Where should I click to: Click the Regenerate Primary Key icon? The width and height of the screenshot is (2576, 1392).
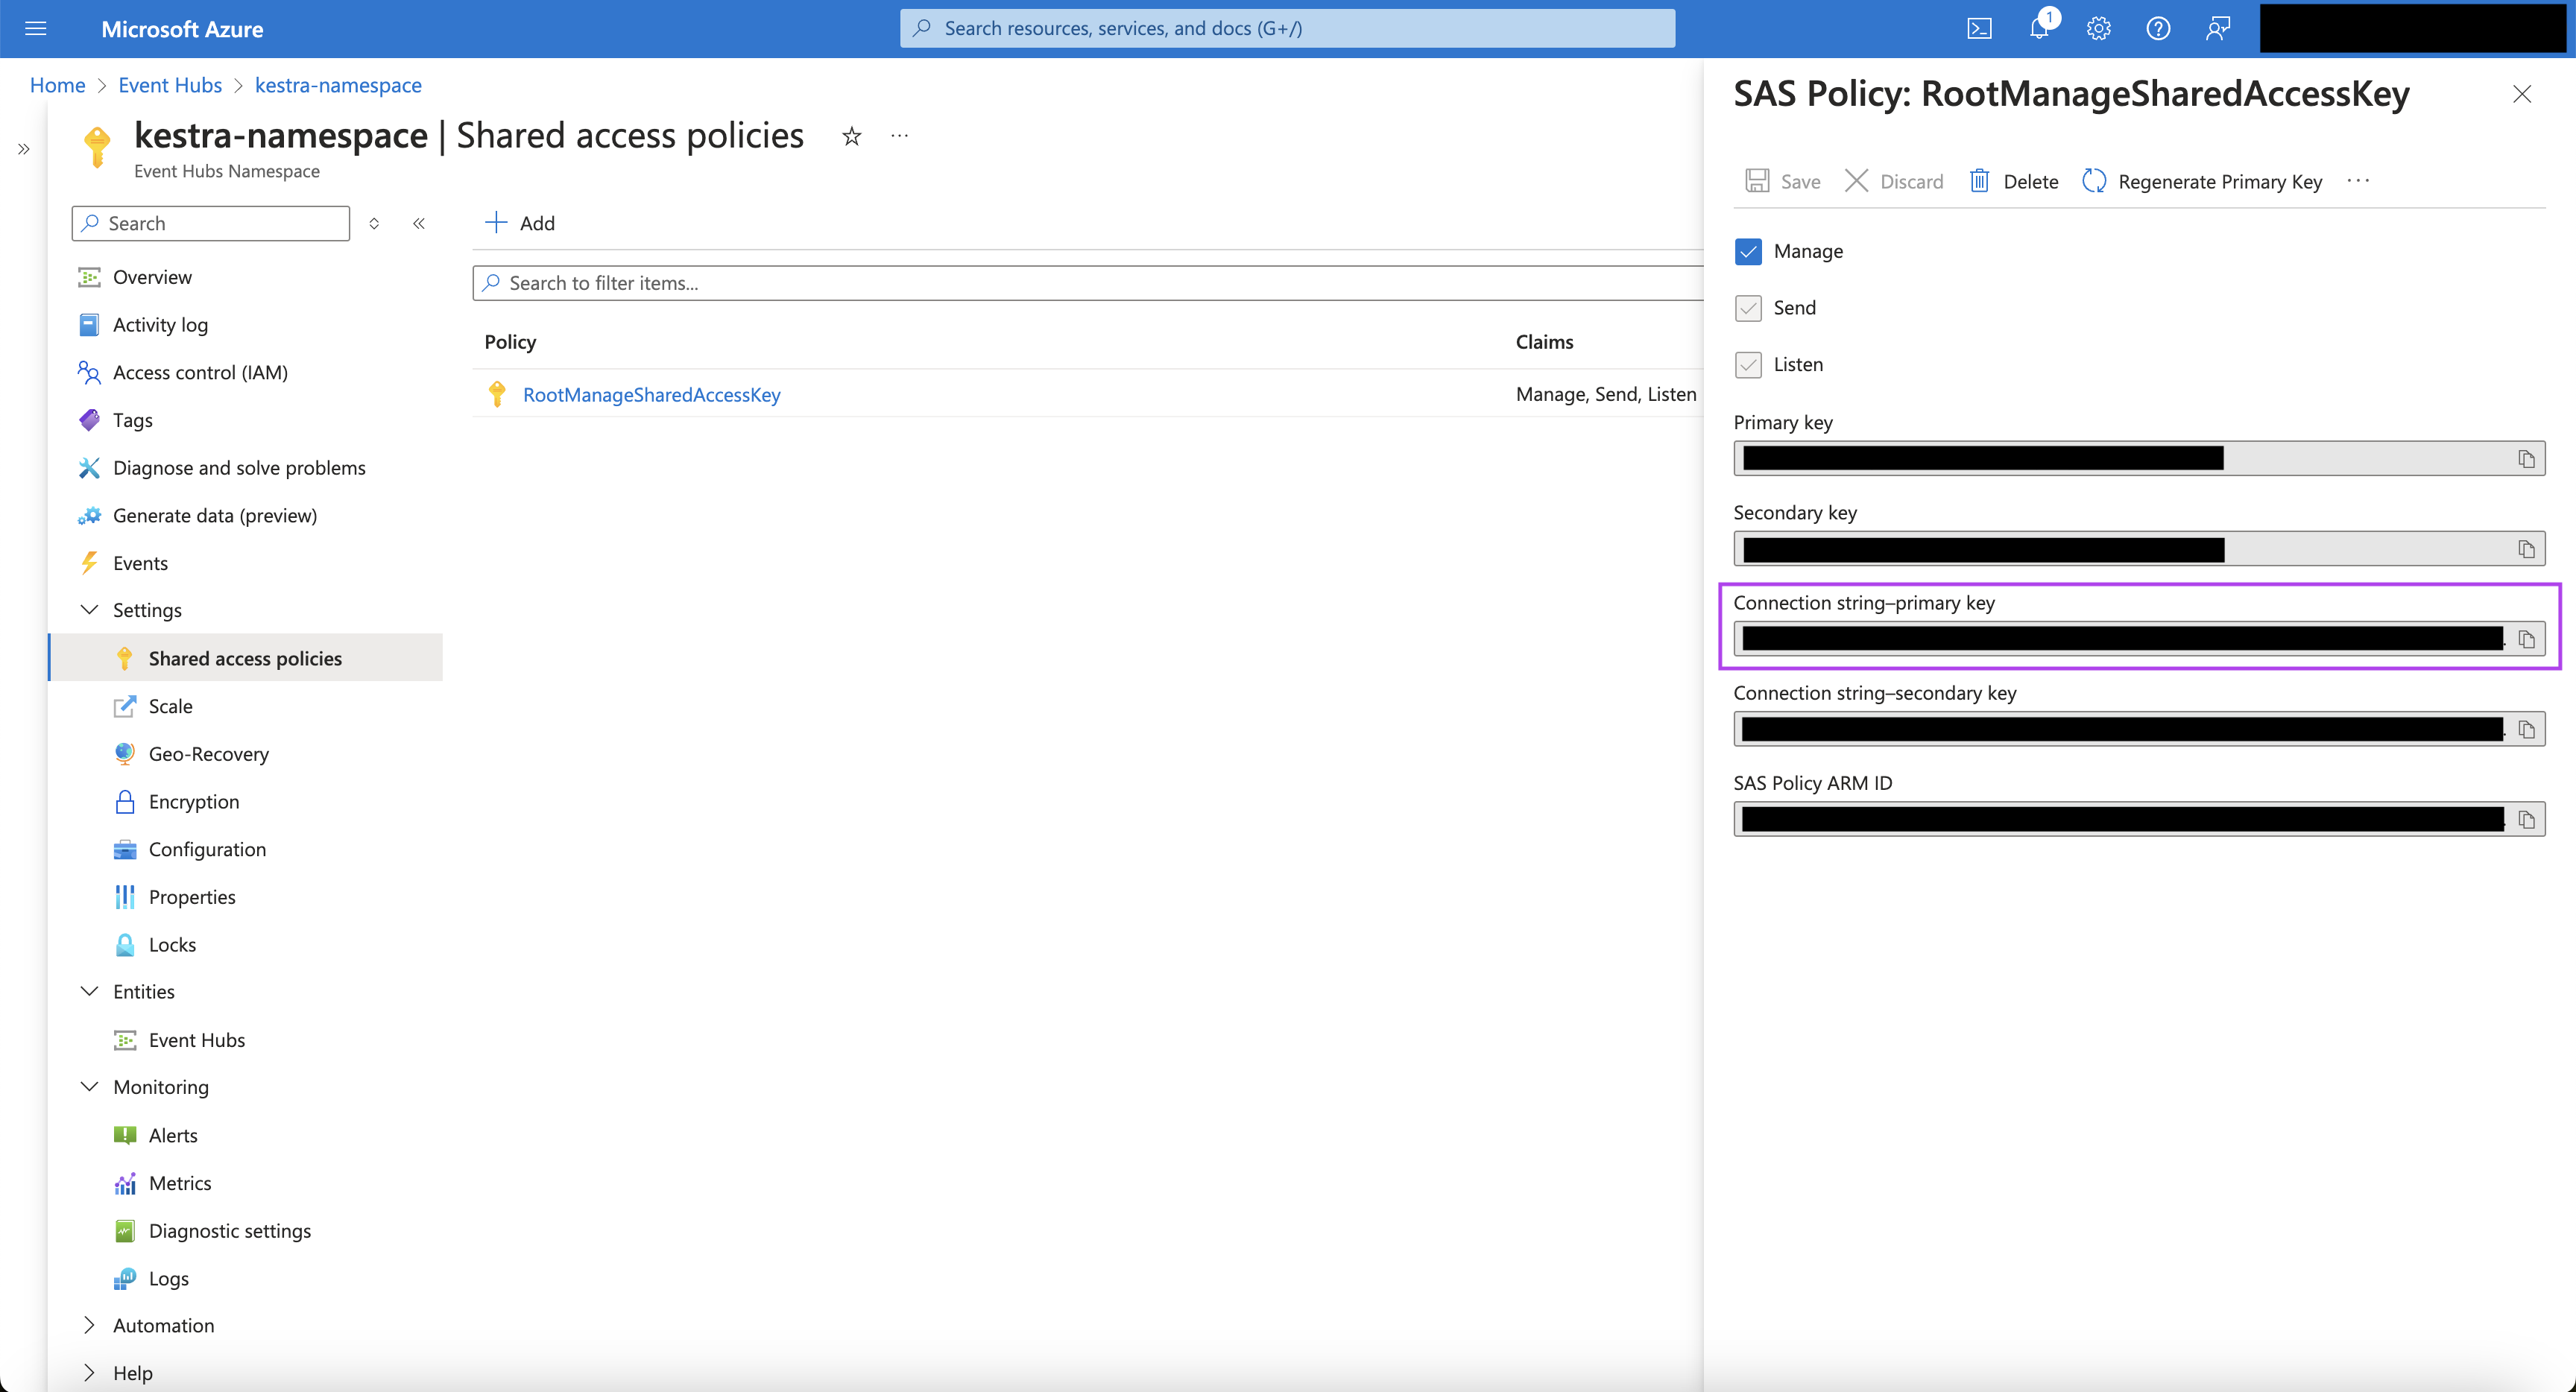coord(2094,181)
